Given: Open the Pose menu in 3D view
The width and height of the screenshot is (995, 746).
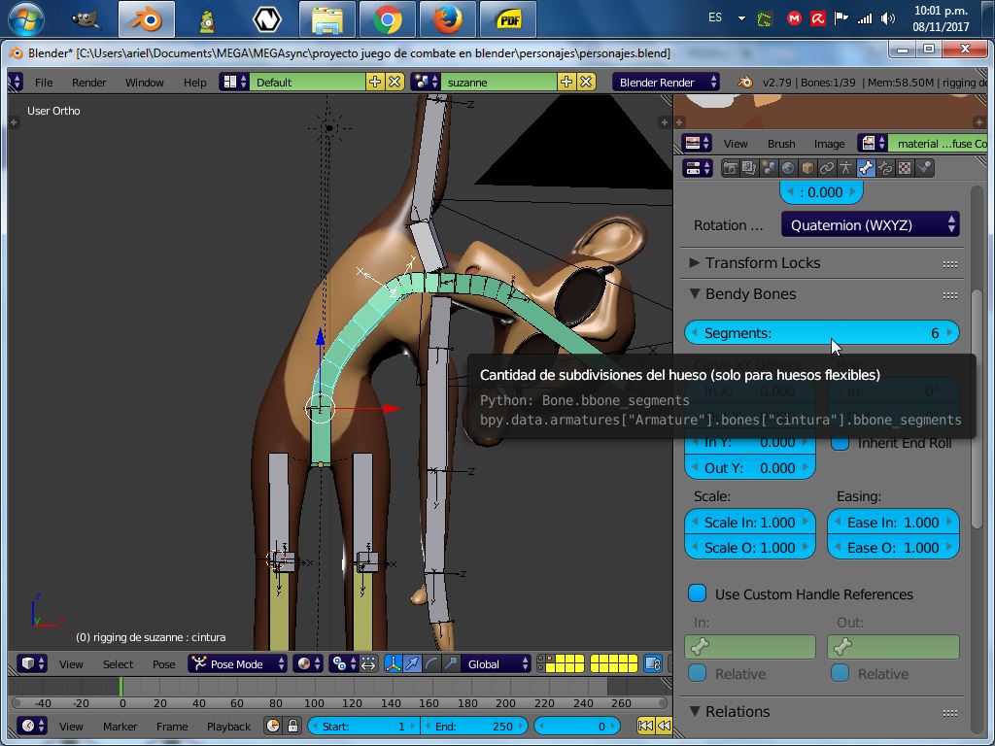Looking at the screenshot, I should click(163, 664).
